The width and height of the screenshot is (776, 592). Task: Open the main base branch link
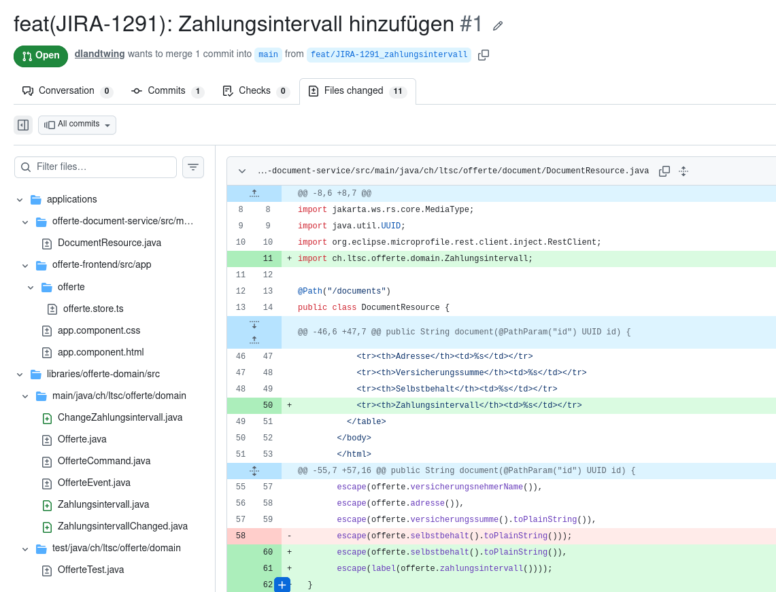point(268,54)
